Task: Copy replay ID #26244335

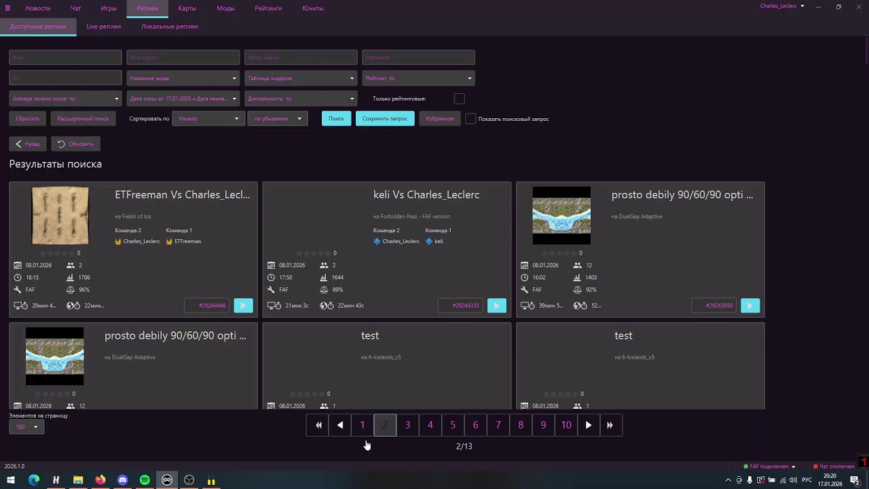Action: tap(461, 306)
